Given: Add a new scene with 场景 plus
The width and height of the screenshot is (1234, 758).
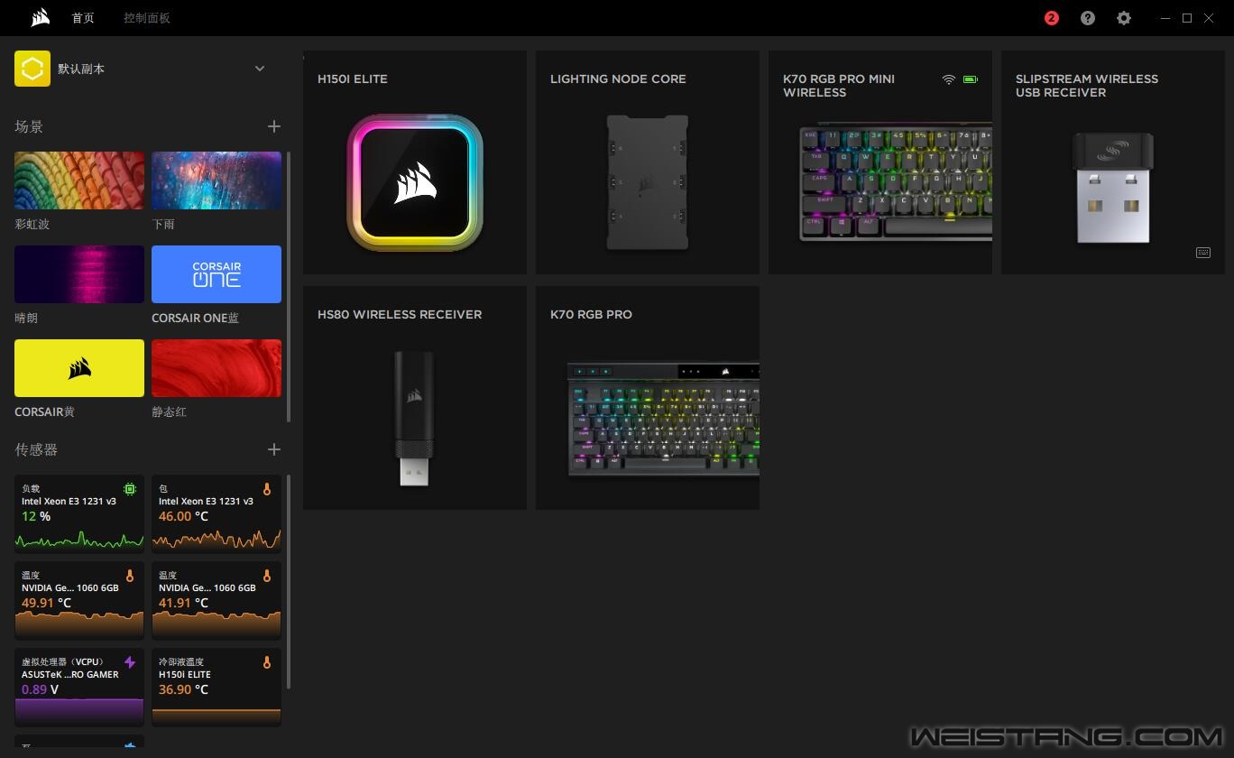Looking at the screenshot, I should pos(274,127).
